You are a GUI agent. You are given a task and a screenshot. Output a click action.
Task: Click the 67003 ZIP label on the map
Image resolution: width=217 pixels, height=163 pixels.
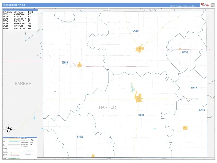coord(141,115)
